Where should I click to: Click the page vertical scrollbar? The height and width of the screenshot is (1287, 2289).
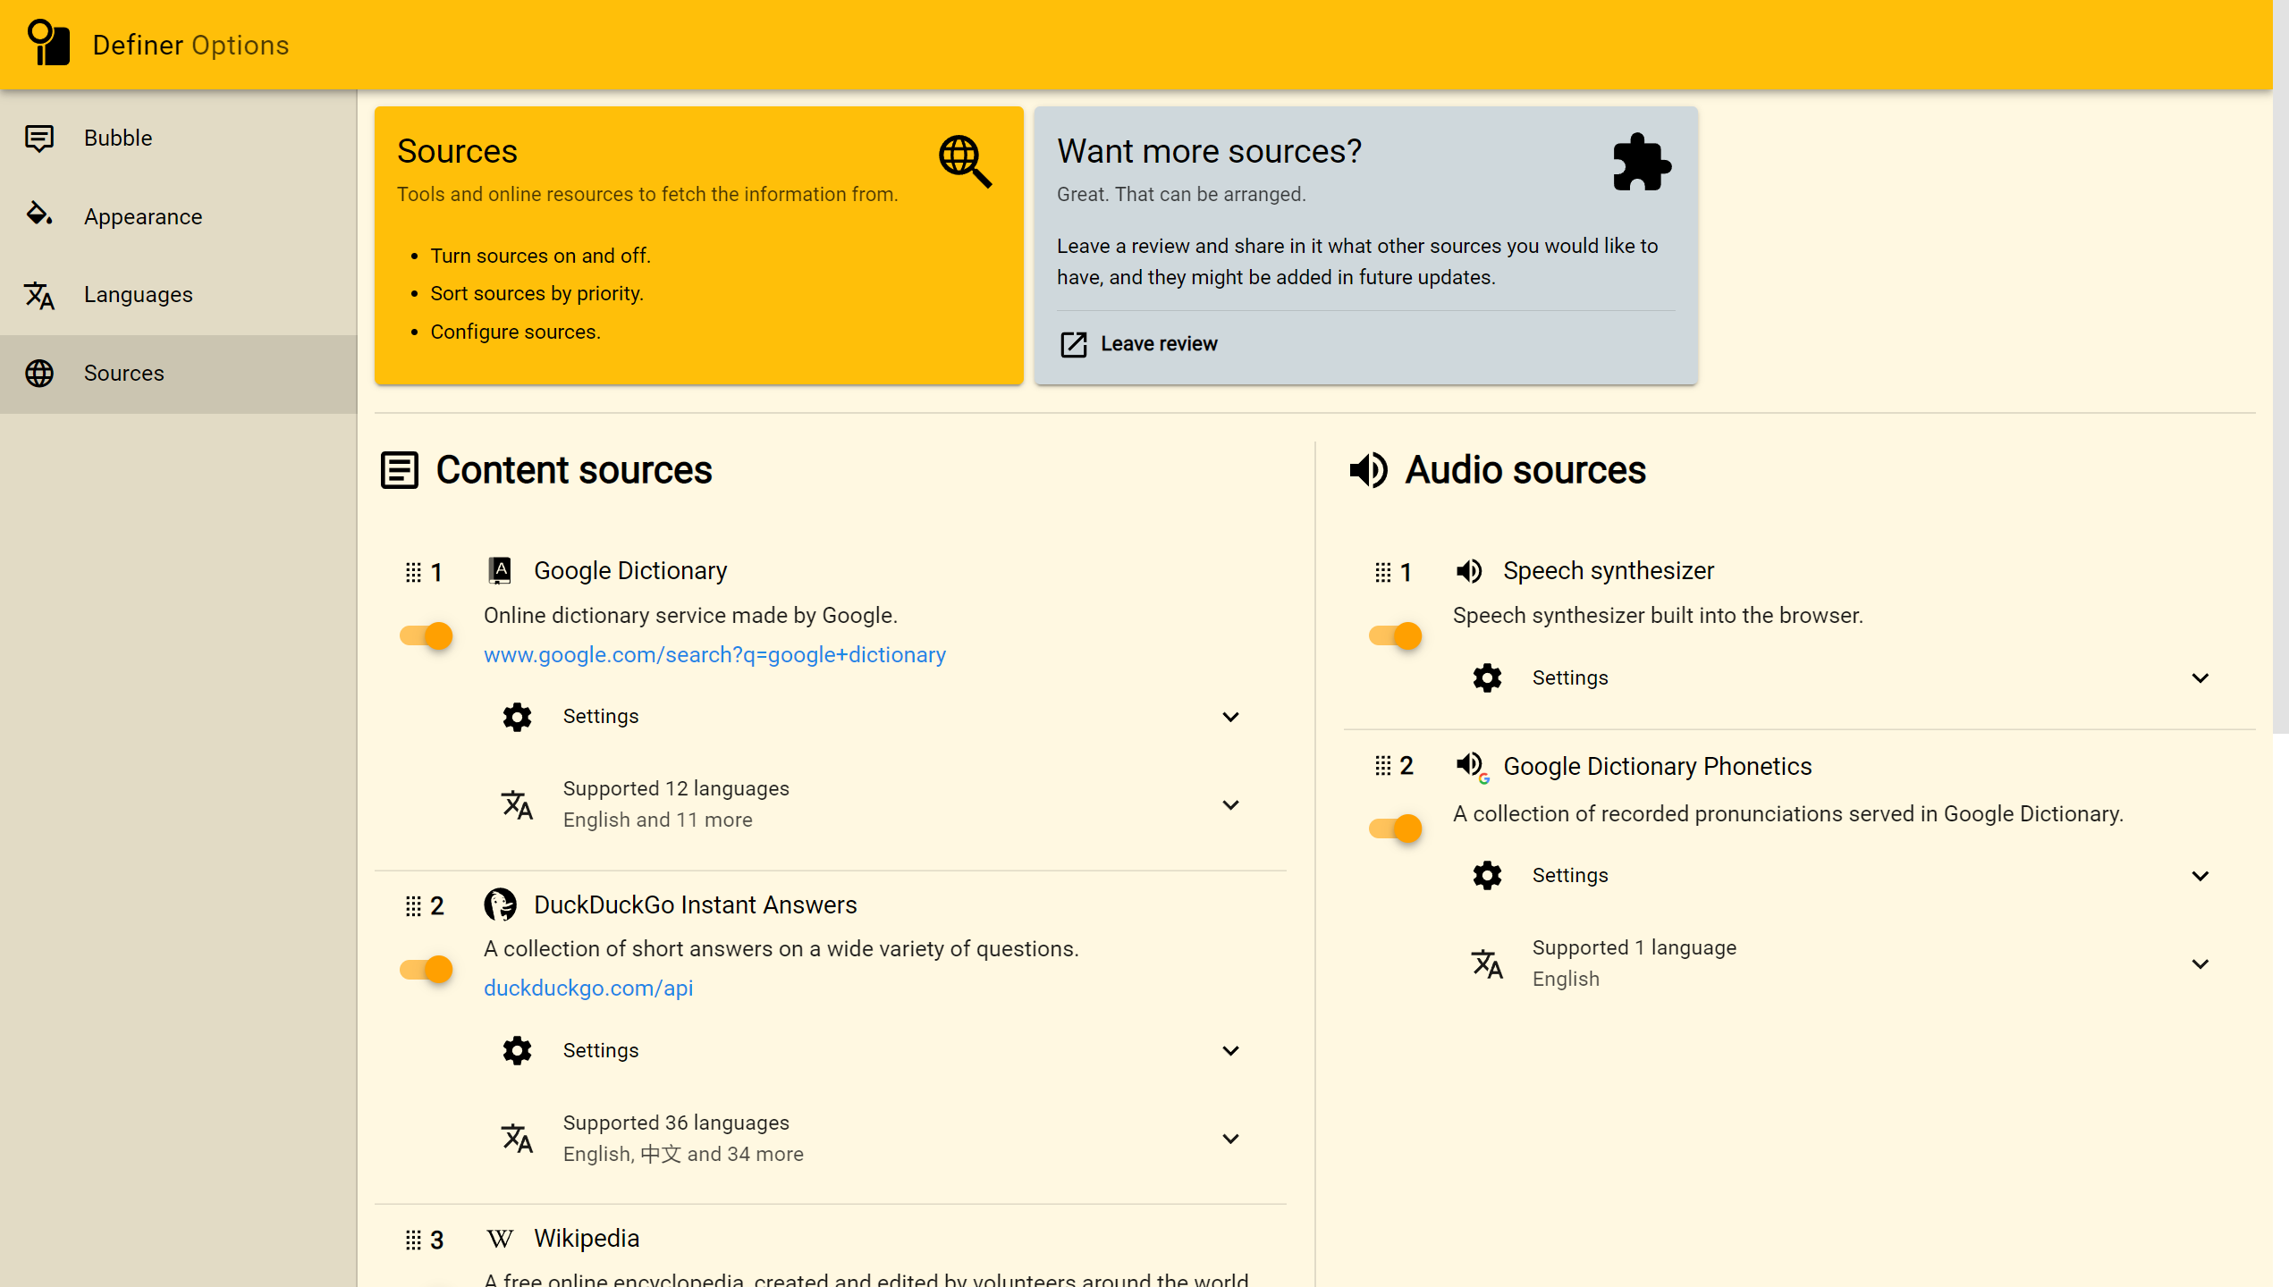tap(2280, 366)
